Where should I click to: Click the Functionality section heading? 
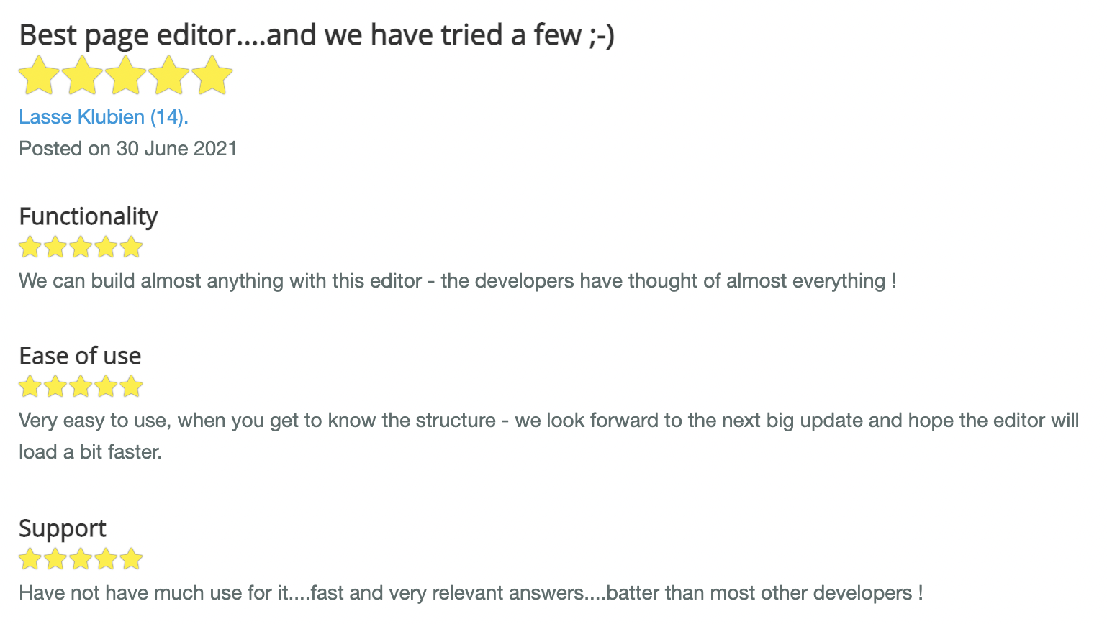(89, 216)
